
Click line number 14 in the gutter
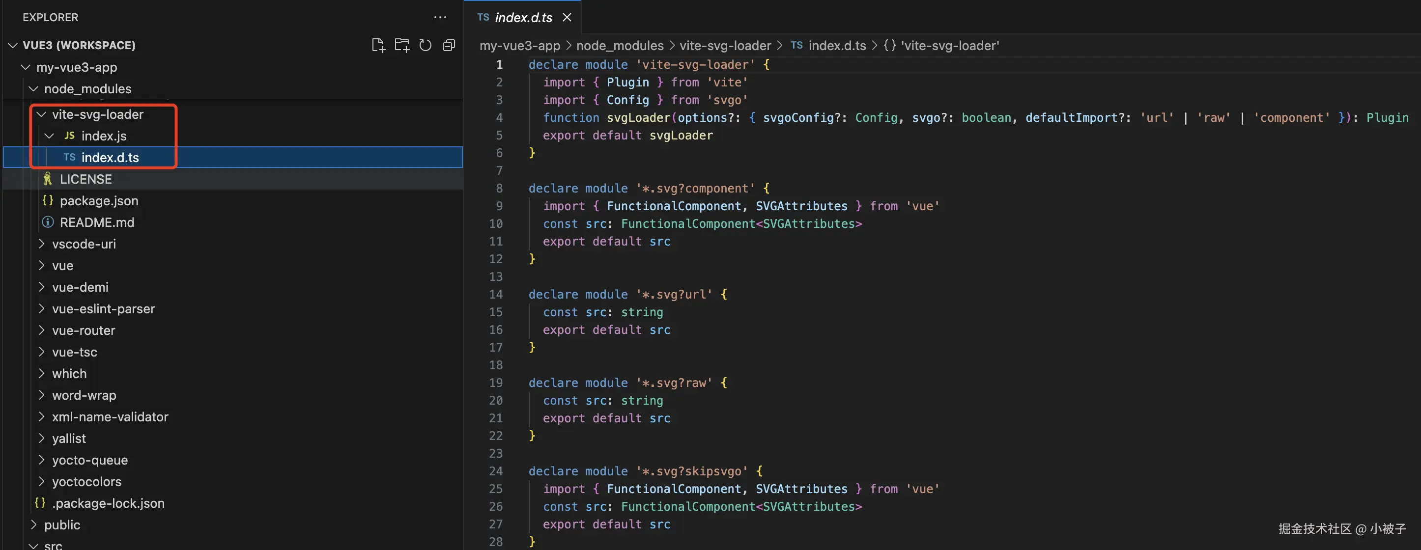(495, 294)
